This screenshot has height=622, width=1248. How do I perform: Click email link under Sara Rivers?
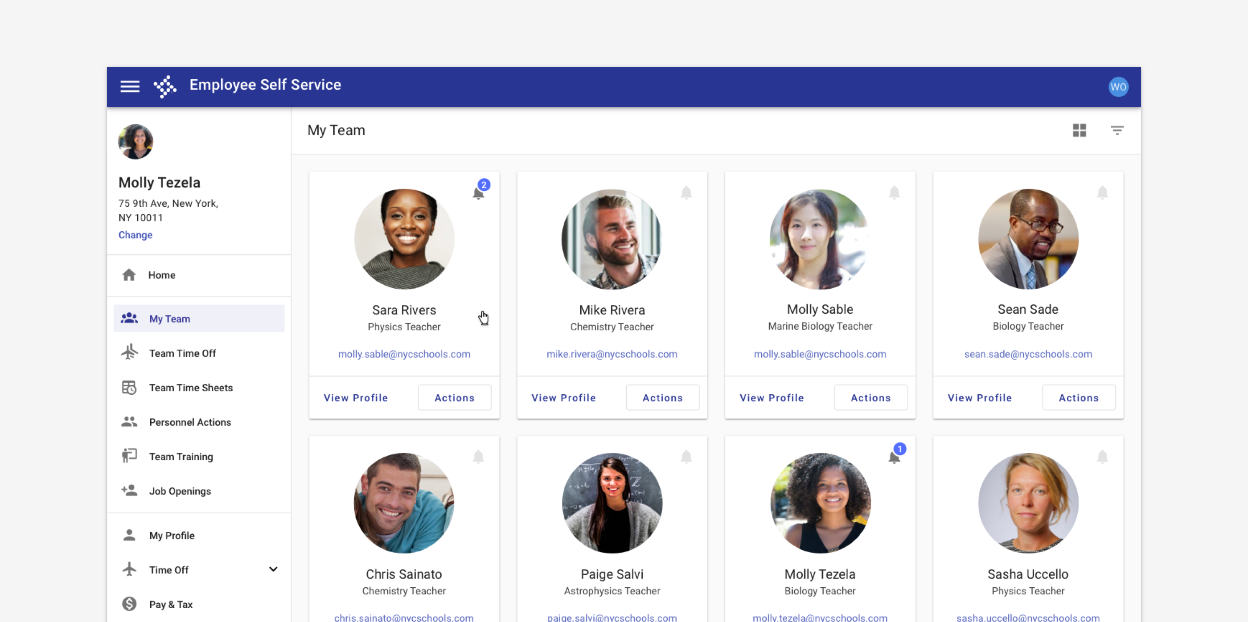(404, 354)
